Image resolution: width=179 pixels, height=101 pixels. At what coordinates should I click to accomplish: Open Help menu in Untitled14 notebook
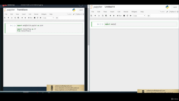pos(142,12)
